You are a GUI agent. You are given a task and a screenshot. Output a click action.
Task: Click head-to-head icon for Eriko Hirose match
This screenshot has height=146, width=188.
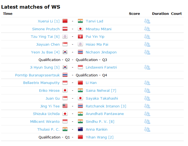pyautogui.click(x=147, y=91)
